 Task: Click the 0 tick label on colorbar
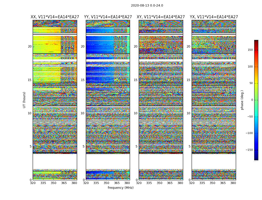[x=252, y=100]
